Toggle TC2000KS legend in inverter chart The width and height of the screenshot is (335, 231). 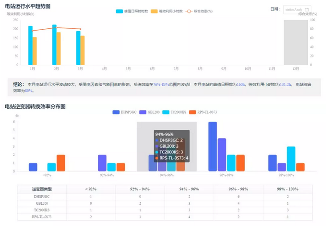pyautogui.click(x=180, y=112)
